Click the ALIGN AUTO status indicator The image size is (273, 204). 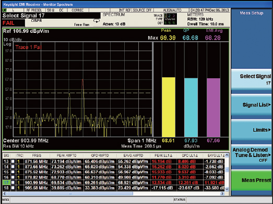click(172, 10)
